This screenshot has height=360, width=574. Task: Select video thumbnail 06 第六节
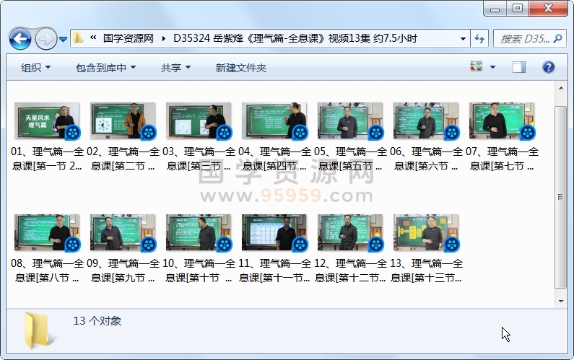426,121
